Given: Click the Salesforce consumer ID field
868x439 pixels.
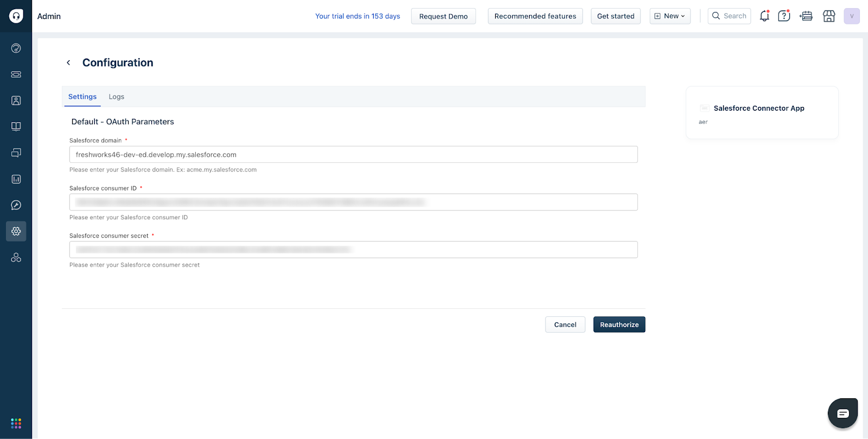Looking at the screenshot, I should pyautogui.click(x=354, y=202).
